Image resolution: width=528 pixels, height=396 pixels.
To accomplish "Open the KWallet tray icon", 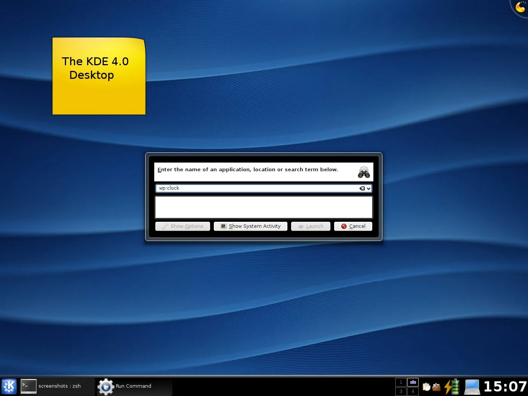I will (436, 387).
